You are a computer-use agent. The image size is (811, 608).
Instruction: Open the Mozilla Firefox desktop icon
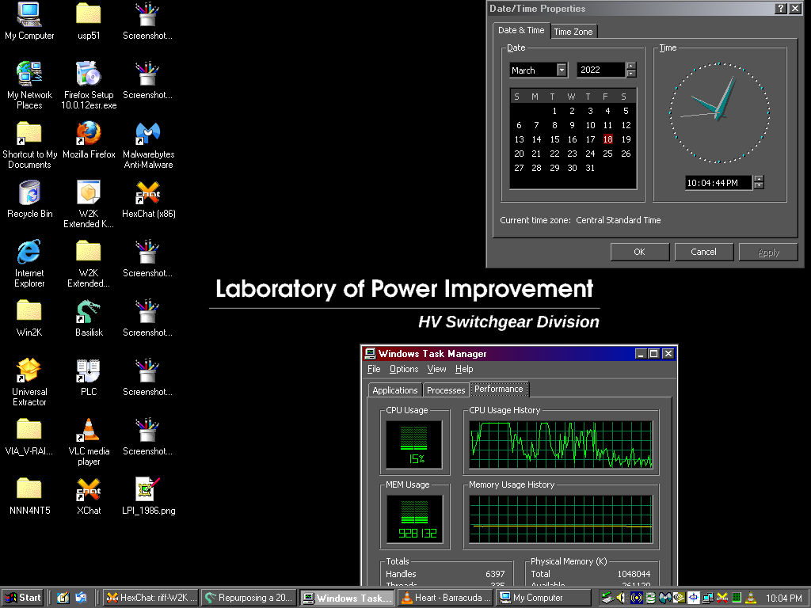(x=89, y=134)
